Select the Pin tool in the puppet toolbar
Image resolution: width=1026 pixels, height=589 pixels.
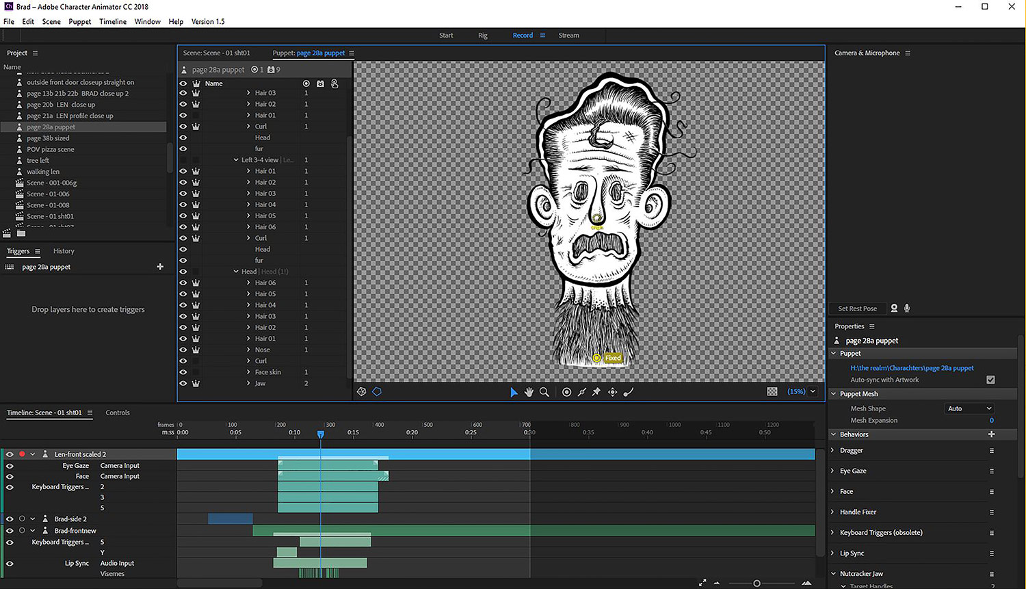pos(596,392)
